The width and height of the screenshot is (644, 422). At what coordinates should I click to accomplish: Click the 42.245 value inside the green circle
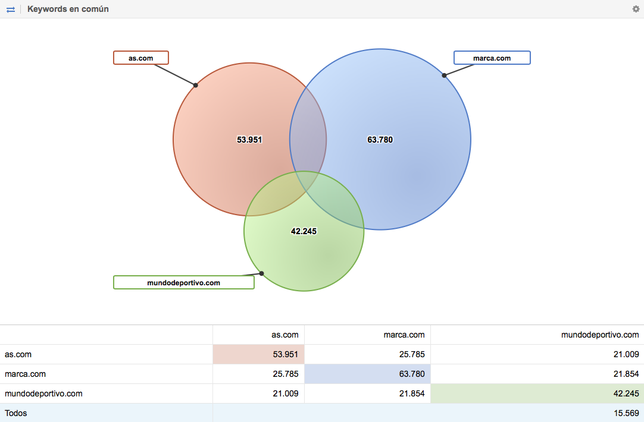[304, 231]
